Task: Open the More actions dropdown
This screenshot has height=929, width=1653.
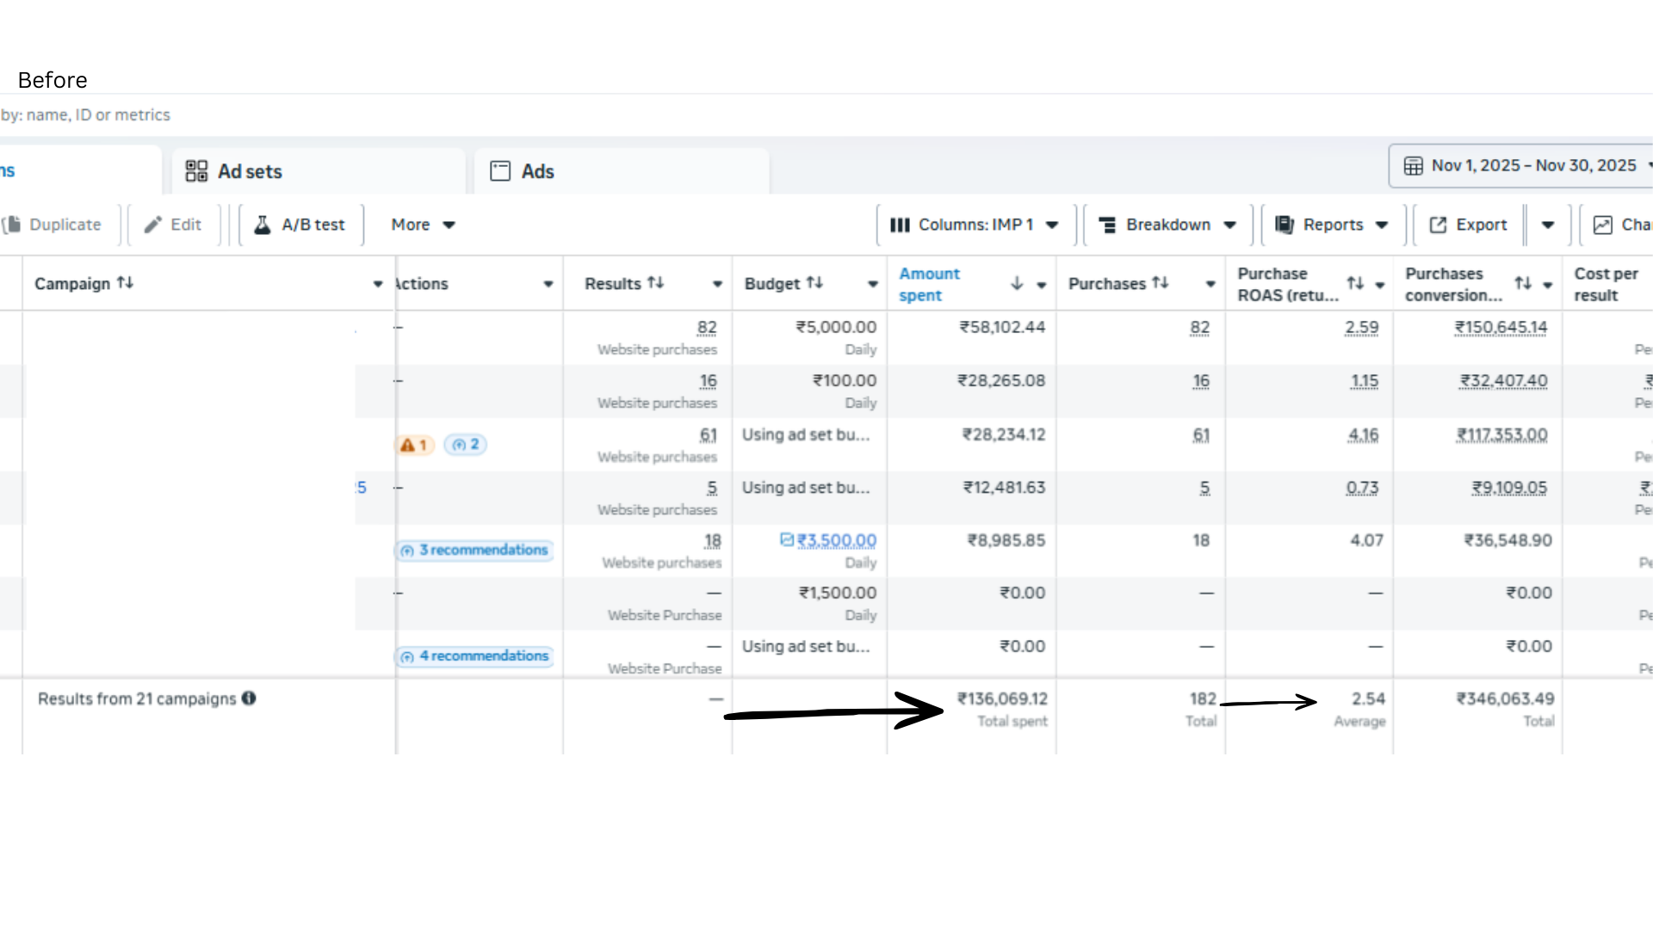Action: (x=423, y=225)
